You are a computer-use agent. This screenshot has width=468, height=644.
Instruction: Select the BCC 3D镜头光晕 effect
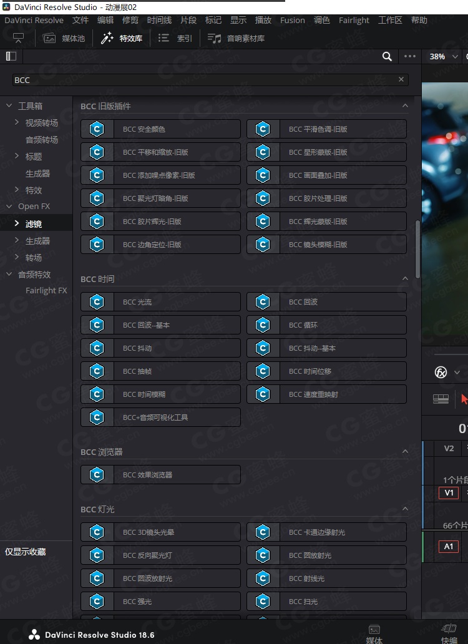pyautogui.click(x=160, y=532)
